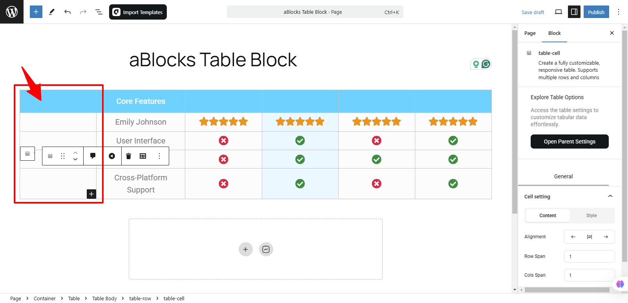628x303 pixels.
Task: Collapse the Cell setting panel
Action: point(610,196)
